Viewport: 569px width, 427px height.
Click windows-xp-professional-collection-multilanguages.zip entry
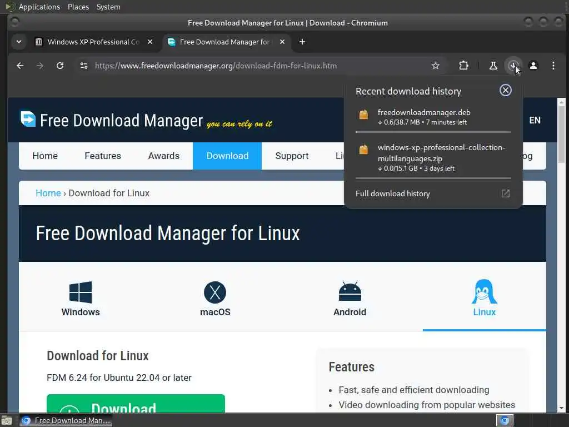(433, 157)
